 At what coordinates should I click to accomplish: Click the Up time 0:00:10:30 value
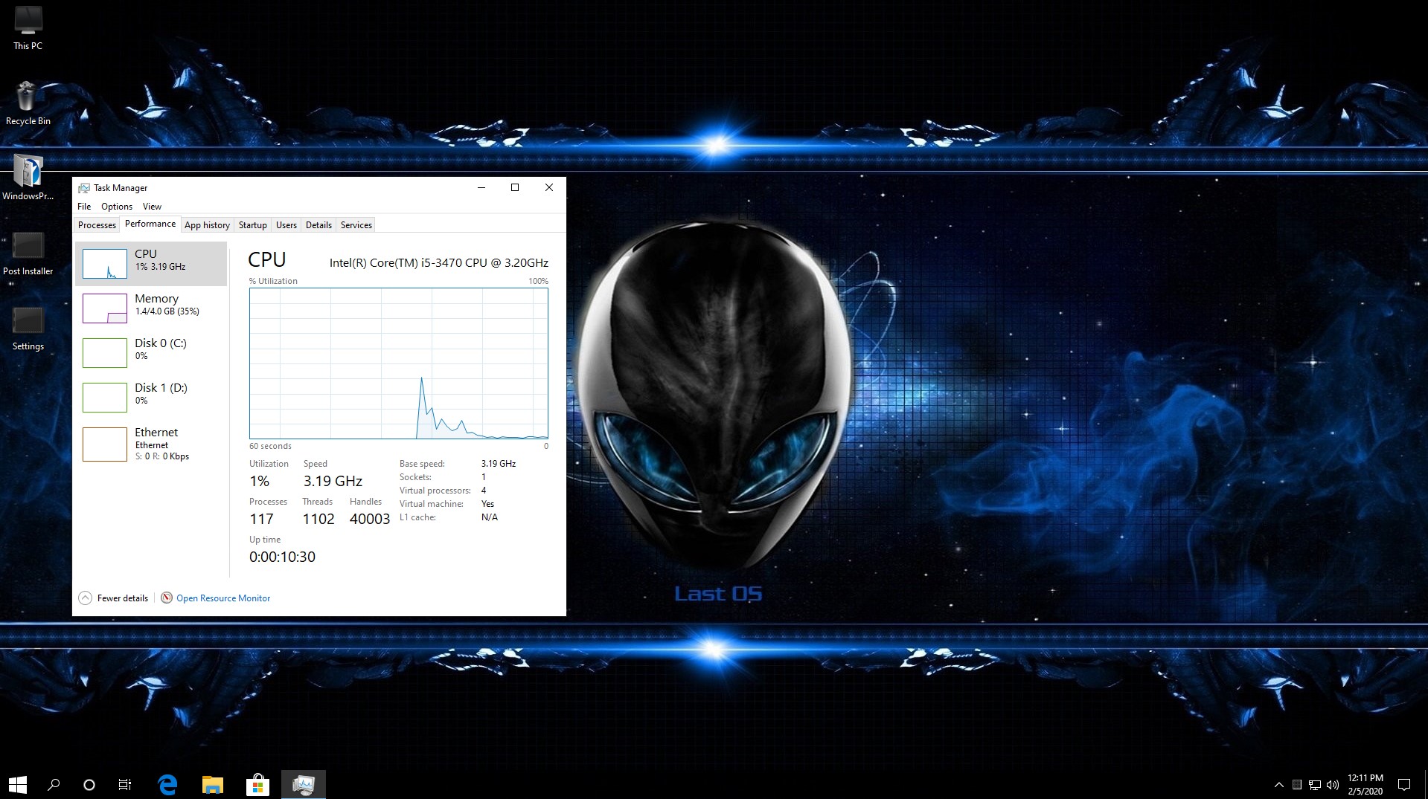click(282, 557)
